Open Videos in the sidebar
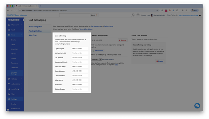The width and height of the screenshot is (209, 119). (13, 58)
